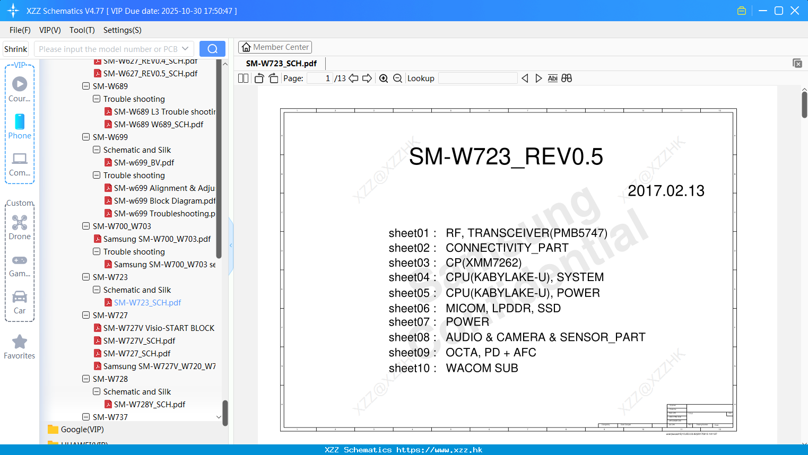The height and width of the screenshot is (455, 808).
Task: Collapse the SM-W699 tree node
Action: click(86, 137)
